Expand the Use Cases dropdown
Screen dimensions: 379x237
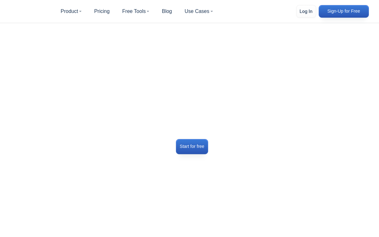pyautogui.click(x=199, y=11)
